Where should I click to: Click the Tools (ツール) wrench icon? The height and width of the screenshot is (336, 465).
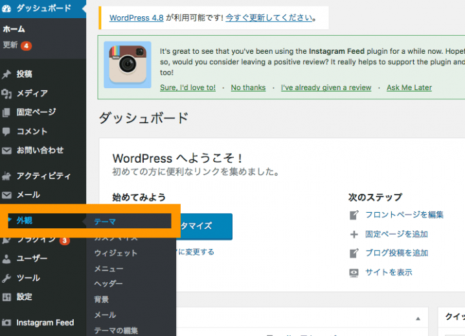[x=7, y=278]
